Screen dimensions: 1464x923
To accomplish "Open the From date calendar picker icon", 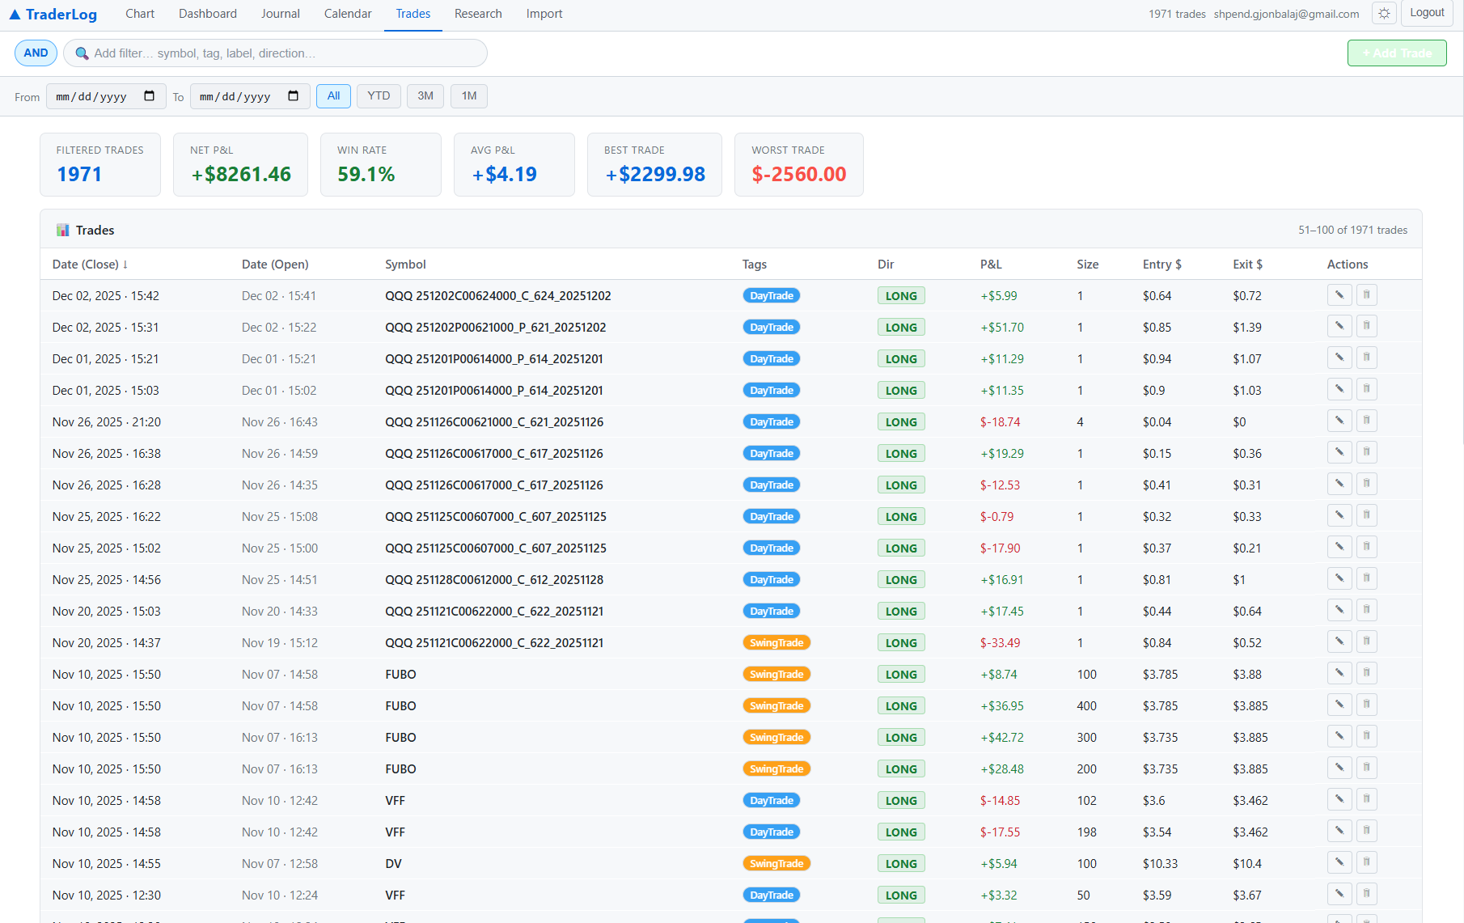I will pyautogui.click(x=150, y=96).
